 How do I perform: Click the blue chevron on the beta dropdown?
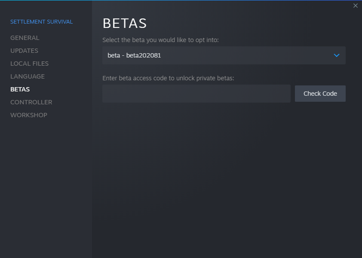[337, 55]
